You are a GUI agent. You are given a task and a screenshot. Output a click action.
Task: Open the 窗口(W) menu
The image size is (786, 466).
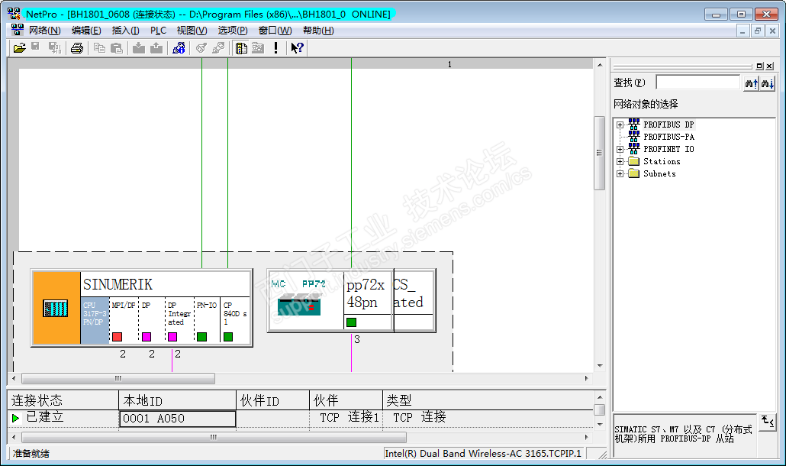(x=275, y=30)
